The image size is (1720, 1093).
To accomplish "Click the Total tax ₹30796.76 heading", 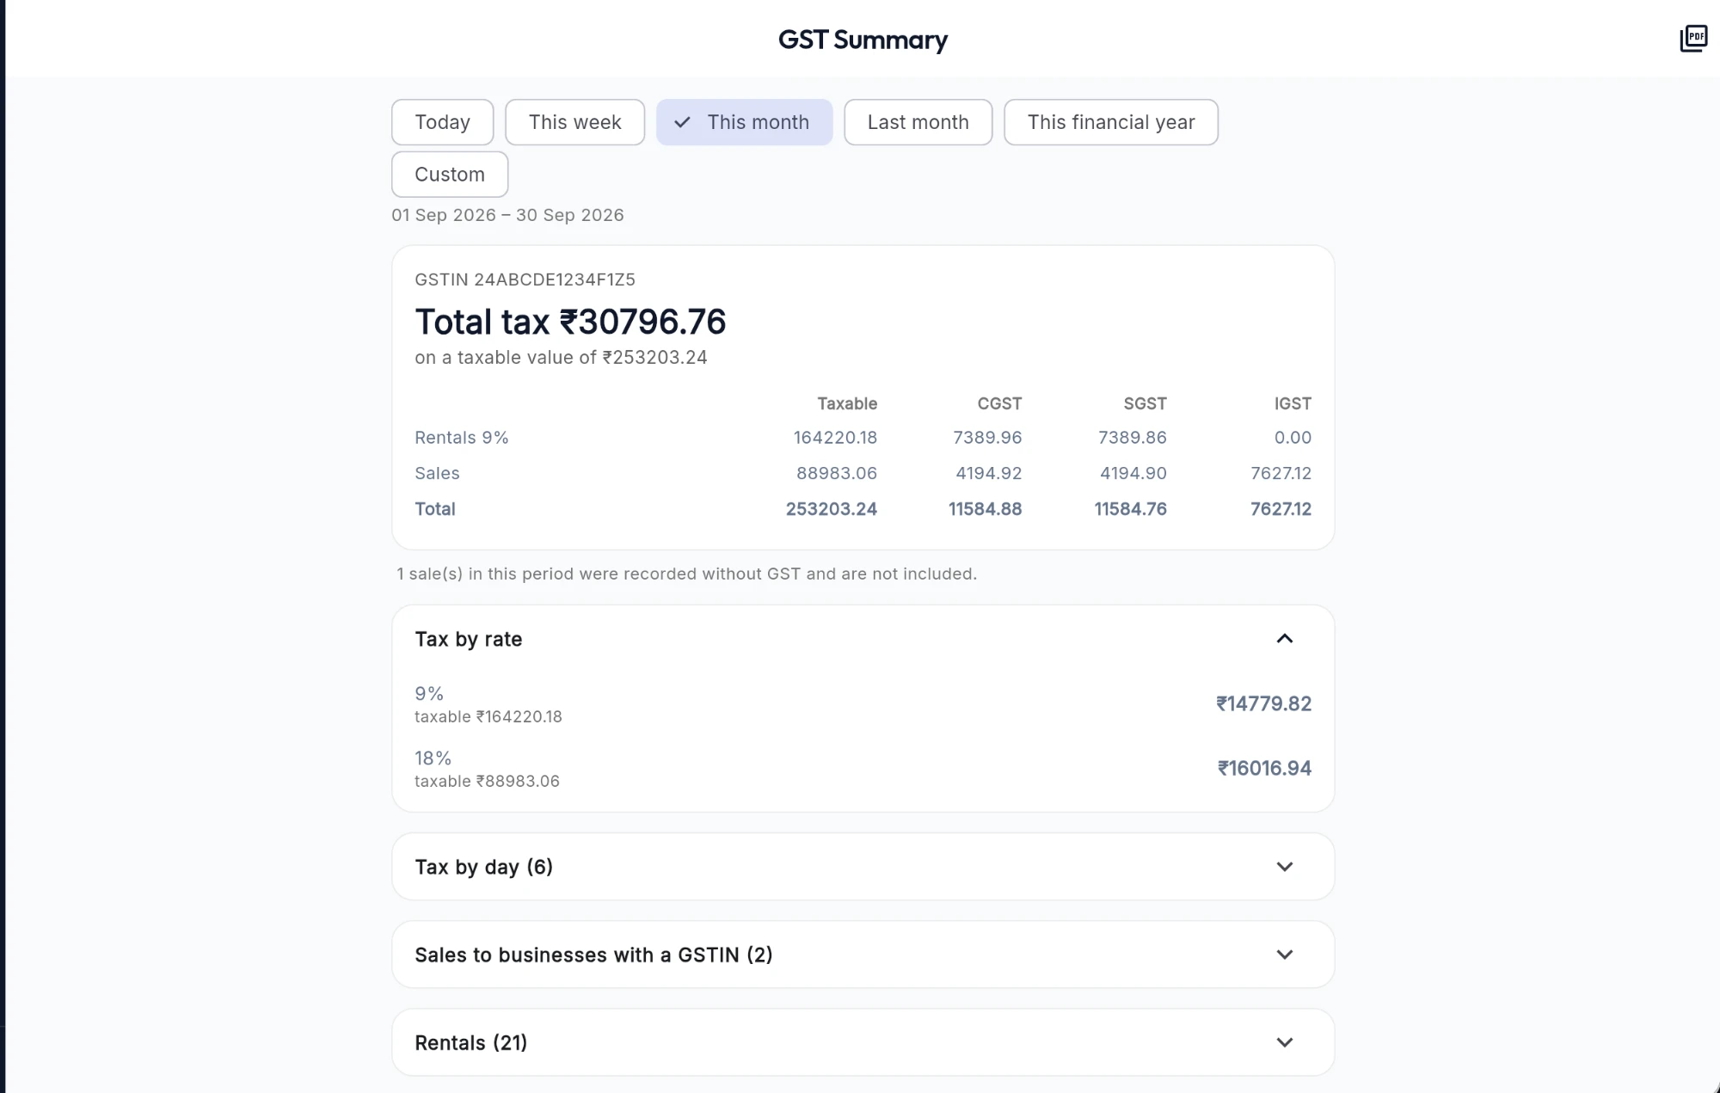I will click(x=570, y=322).
